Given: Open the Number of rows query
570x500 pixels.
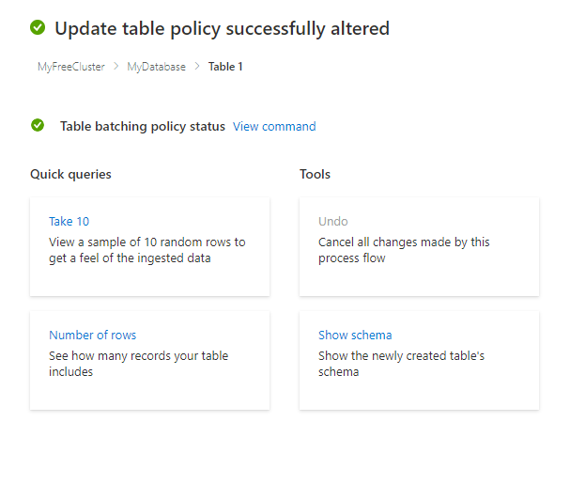Looking at the screenshot, I should tap(92, 336).
